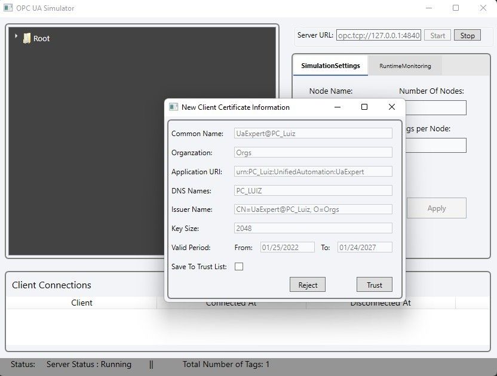Click the Root folder icon
Screen dimensions: 497x376
click(x=27, y=38)
